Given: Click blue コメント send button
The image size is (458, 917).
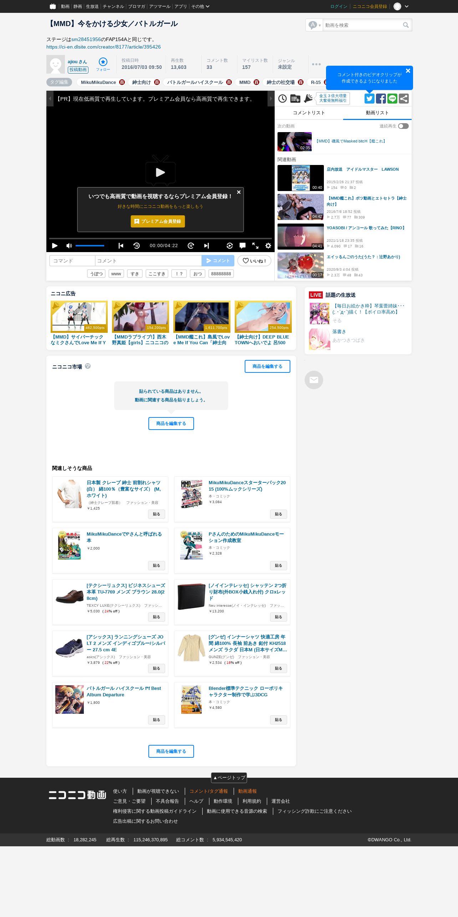Looking at the screenshot, I should 218,261.
